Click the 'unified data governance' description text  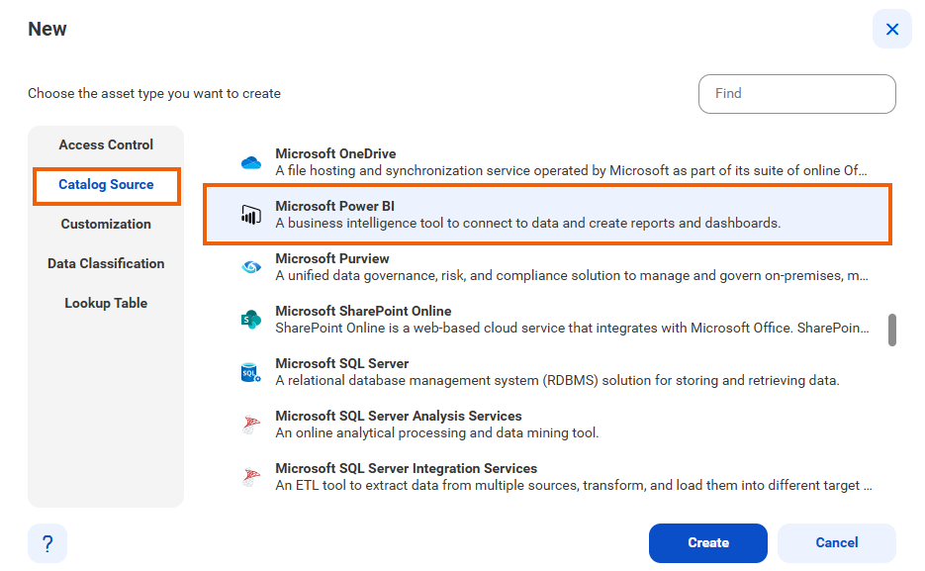coord(572,276)
